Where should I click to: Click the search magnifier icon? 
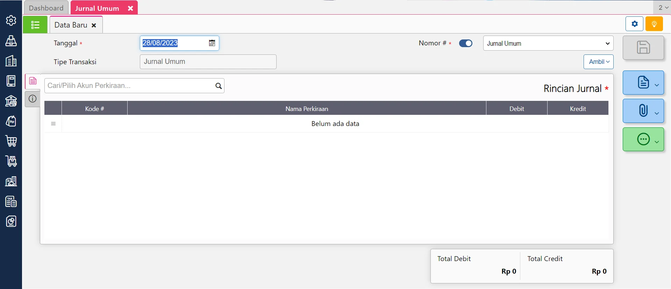point(219,86)
